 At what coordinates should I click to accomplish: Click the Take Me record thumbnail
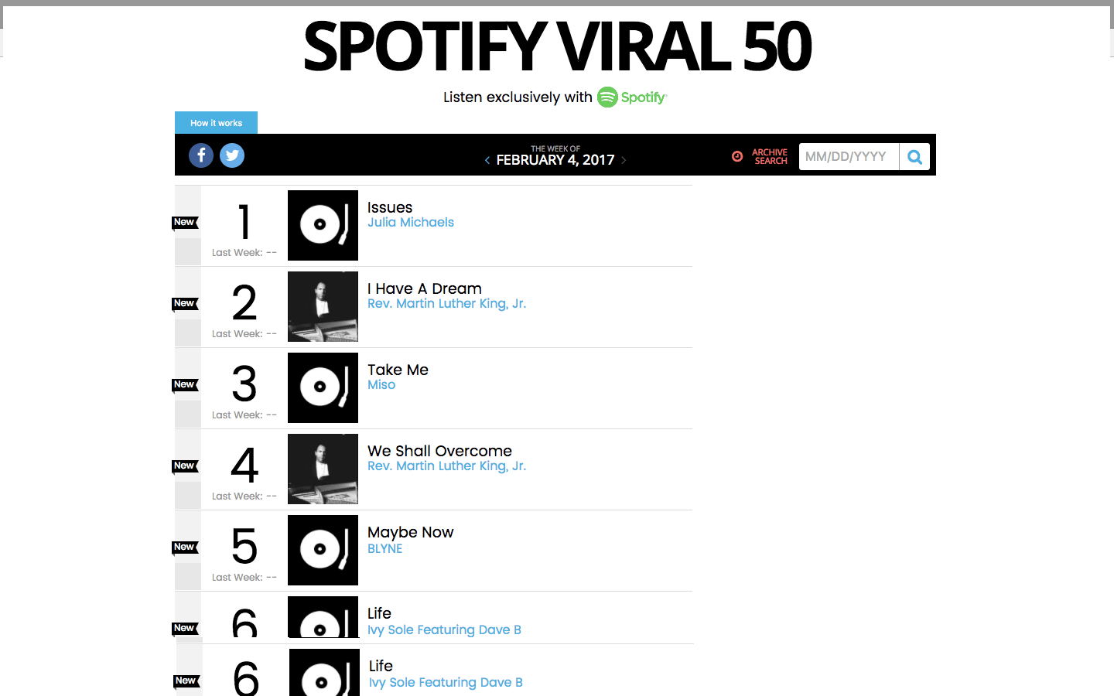(x=323, y=387)
